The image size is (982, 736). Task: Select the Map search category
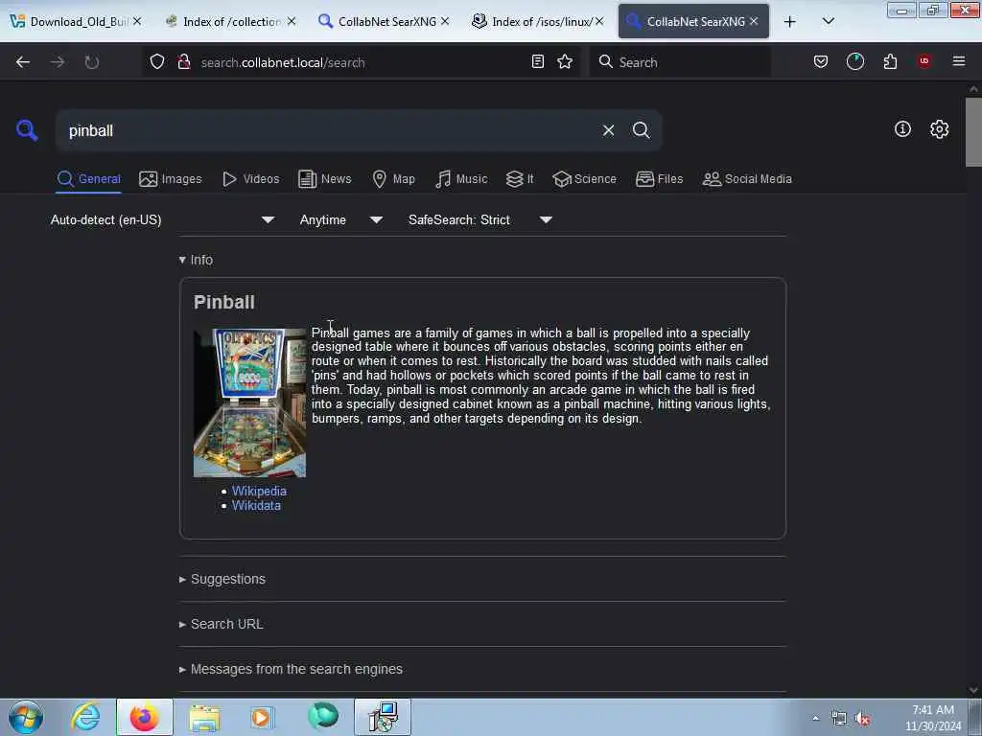click(x=393, y=179)
